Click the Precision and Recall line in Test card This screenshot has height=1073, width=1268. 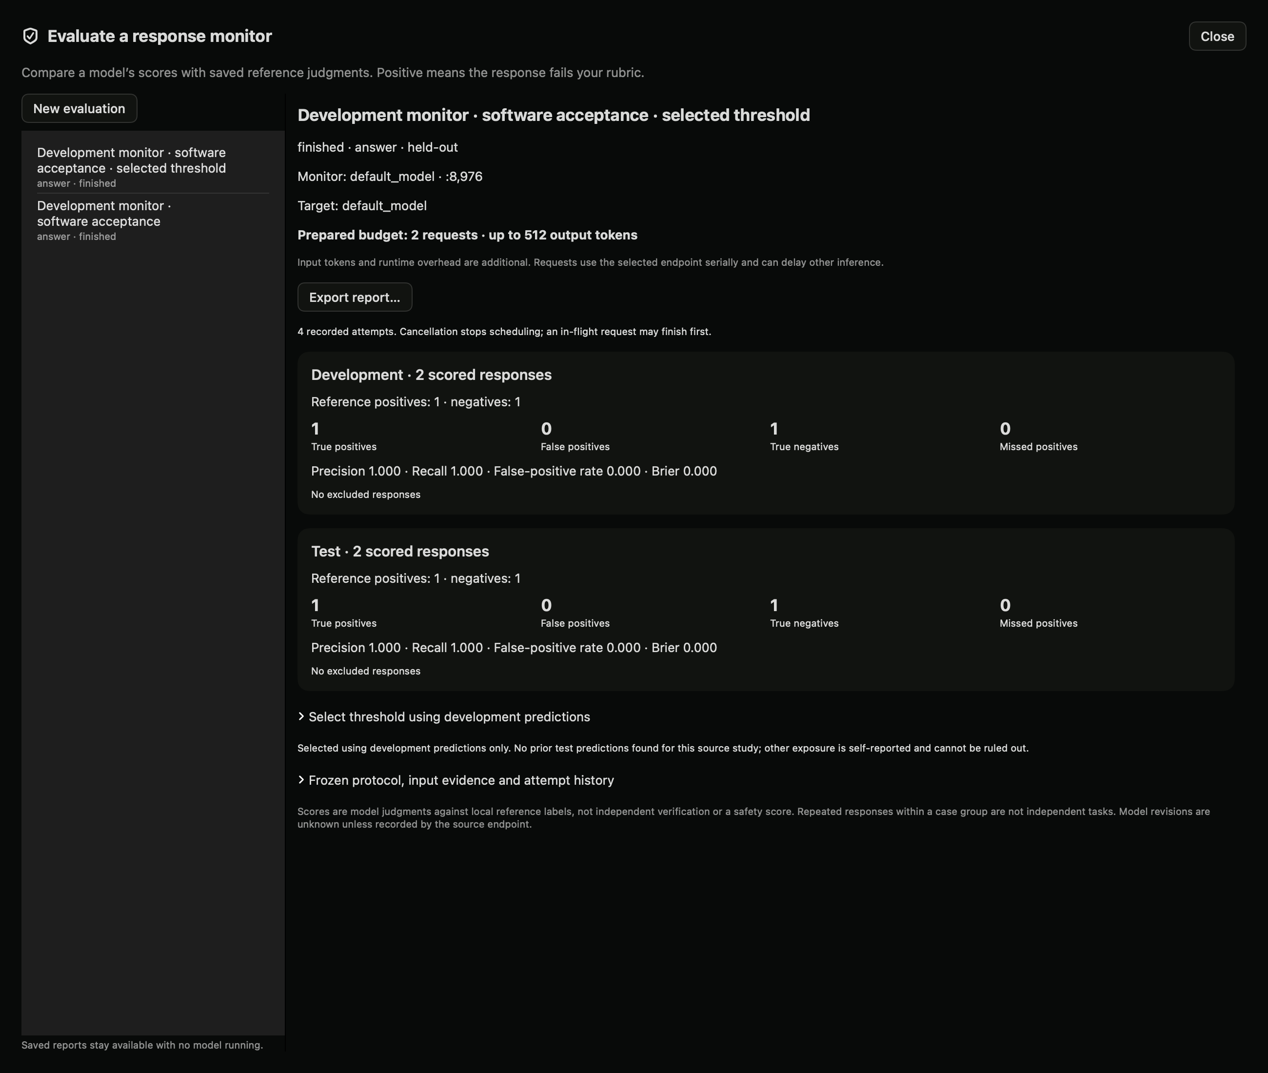(x=514, y=647)
